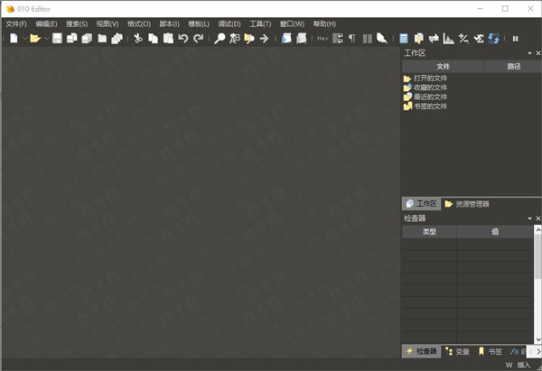The width and height of the screenshot is (542, 371).
Task: Open dropdown arrow next to Open folder
Action: point(47,39)
